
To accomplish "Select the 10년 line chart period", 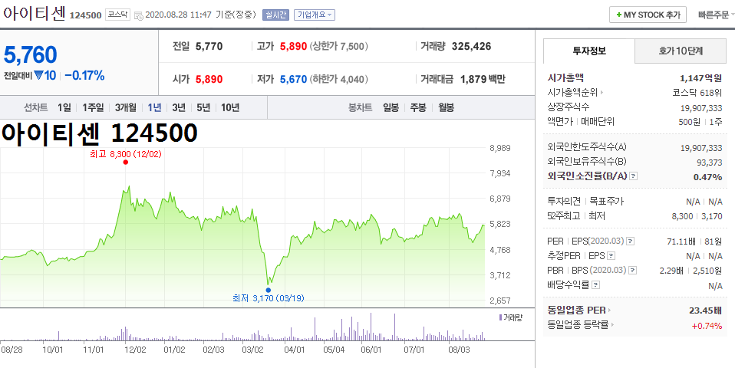I will tap(230, 107).
